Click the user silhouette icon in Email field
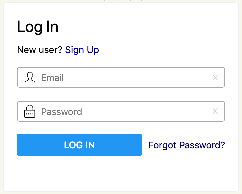This screenshot has height=194, width=242. (30, 78)
